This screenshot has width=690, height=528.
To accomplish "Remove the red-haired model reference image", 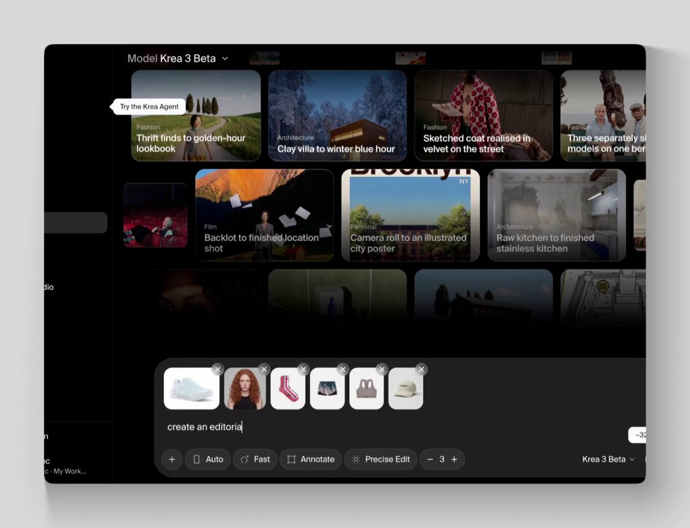I will 264,369.
